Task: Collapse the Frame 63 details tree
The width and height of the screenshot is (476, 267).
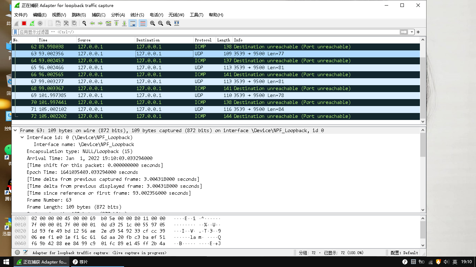Action: coord(15,130)
